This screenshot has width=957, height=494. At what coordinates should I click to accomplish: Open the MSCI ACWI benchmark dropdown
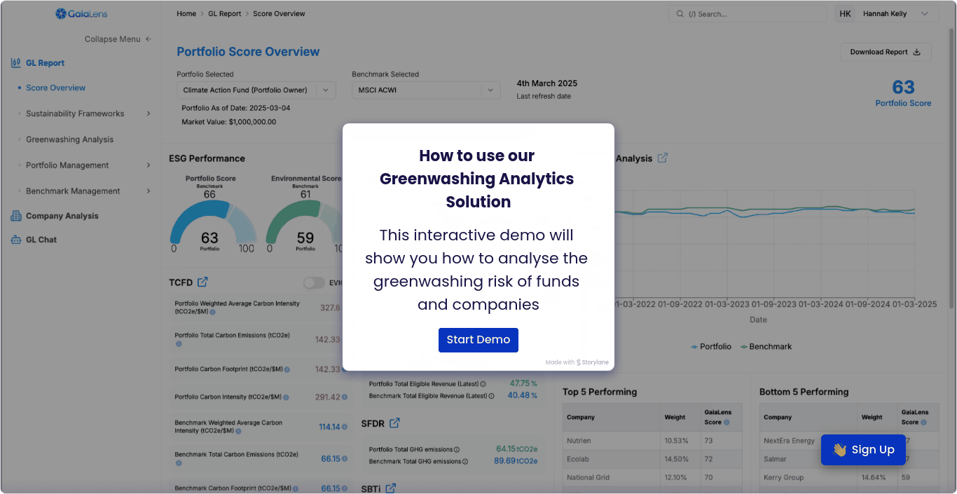tap(425, 90)
